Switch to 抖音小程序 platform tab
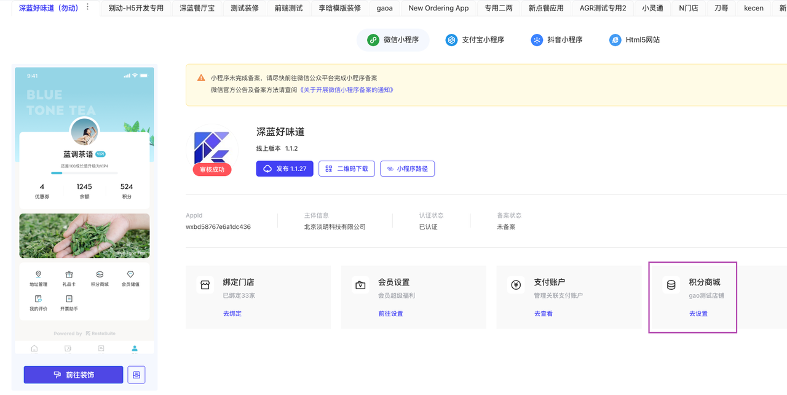This screenshot has height=395, width=787. click(557, 40)
